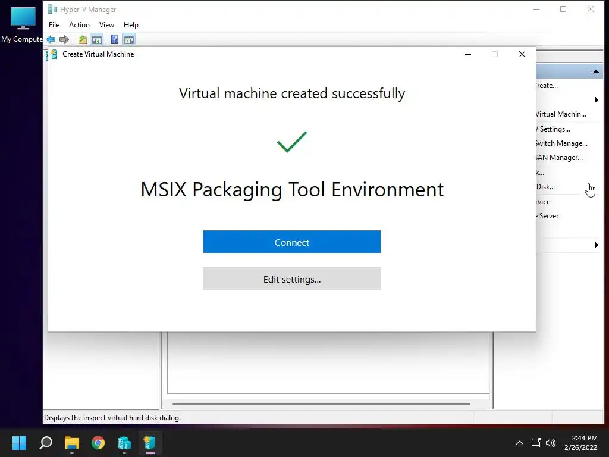Collapse the Actions pane section arrow

(x=596, y=71)
